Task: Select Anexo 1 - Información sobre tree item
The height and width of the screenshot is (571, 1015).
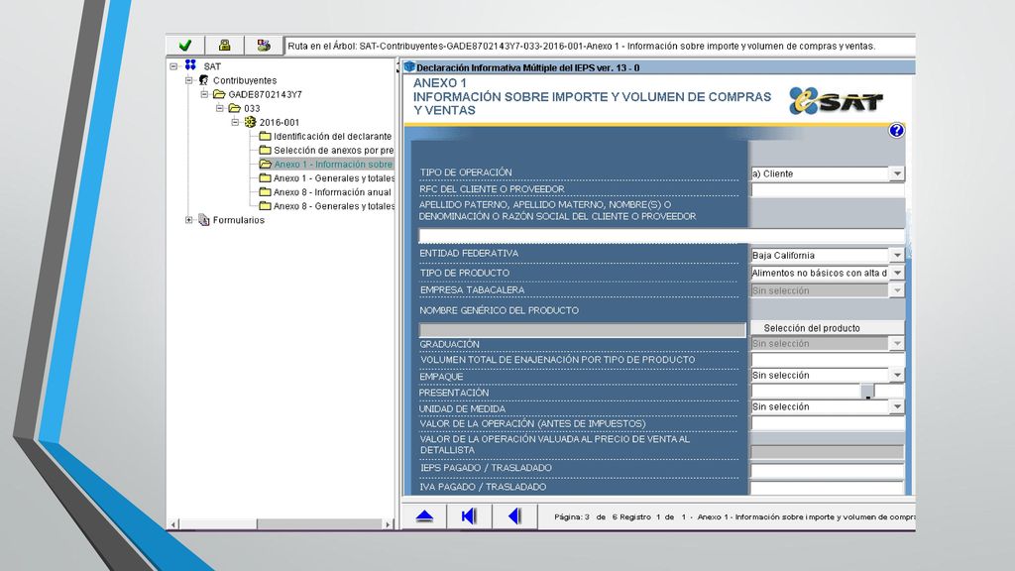Action: (x=333, y=165)
